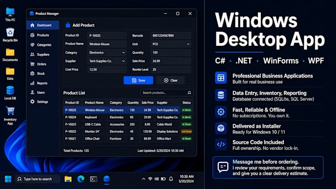
Task: Open the Data folder on desktop
Action: coord(10,74)
